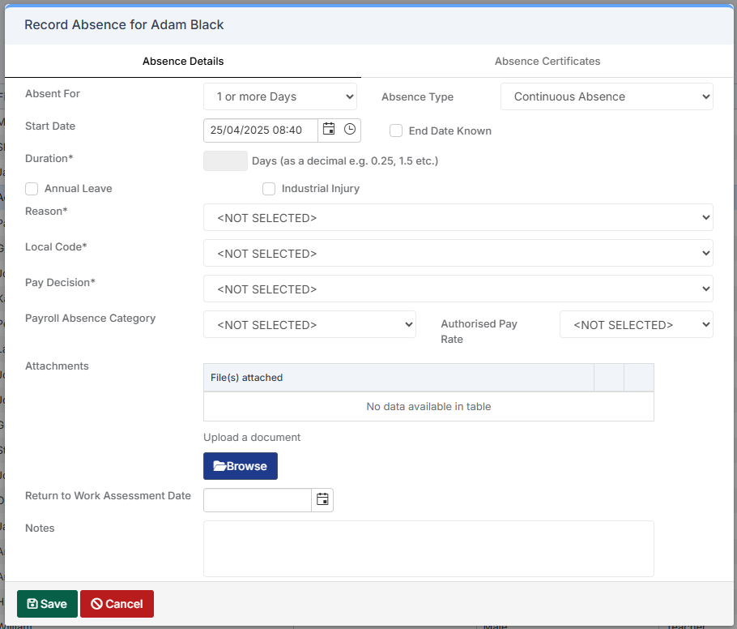
Task: Expand the Absence Type dropdown
Action: (x=607, y=96)
